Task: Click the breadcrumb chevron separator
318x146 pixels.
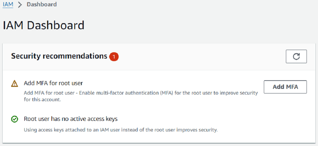Action: (x=20, y=5)
